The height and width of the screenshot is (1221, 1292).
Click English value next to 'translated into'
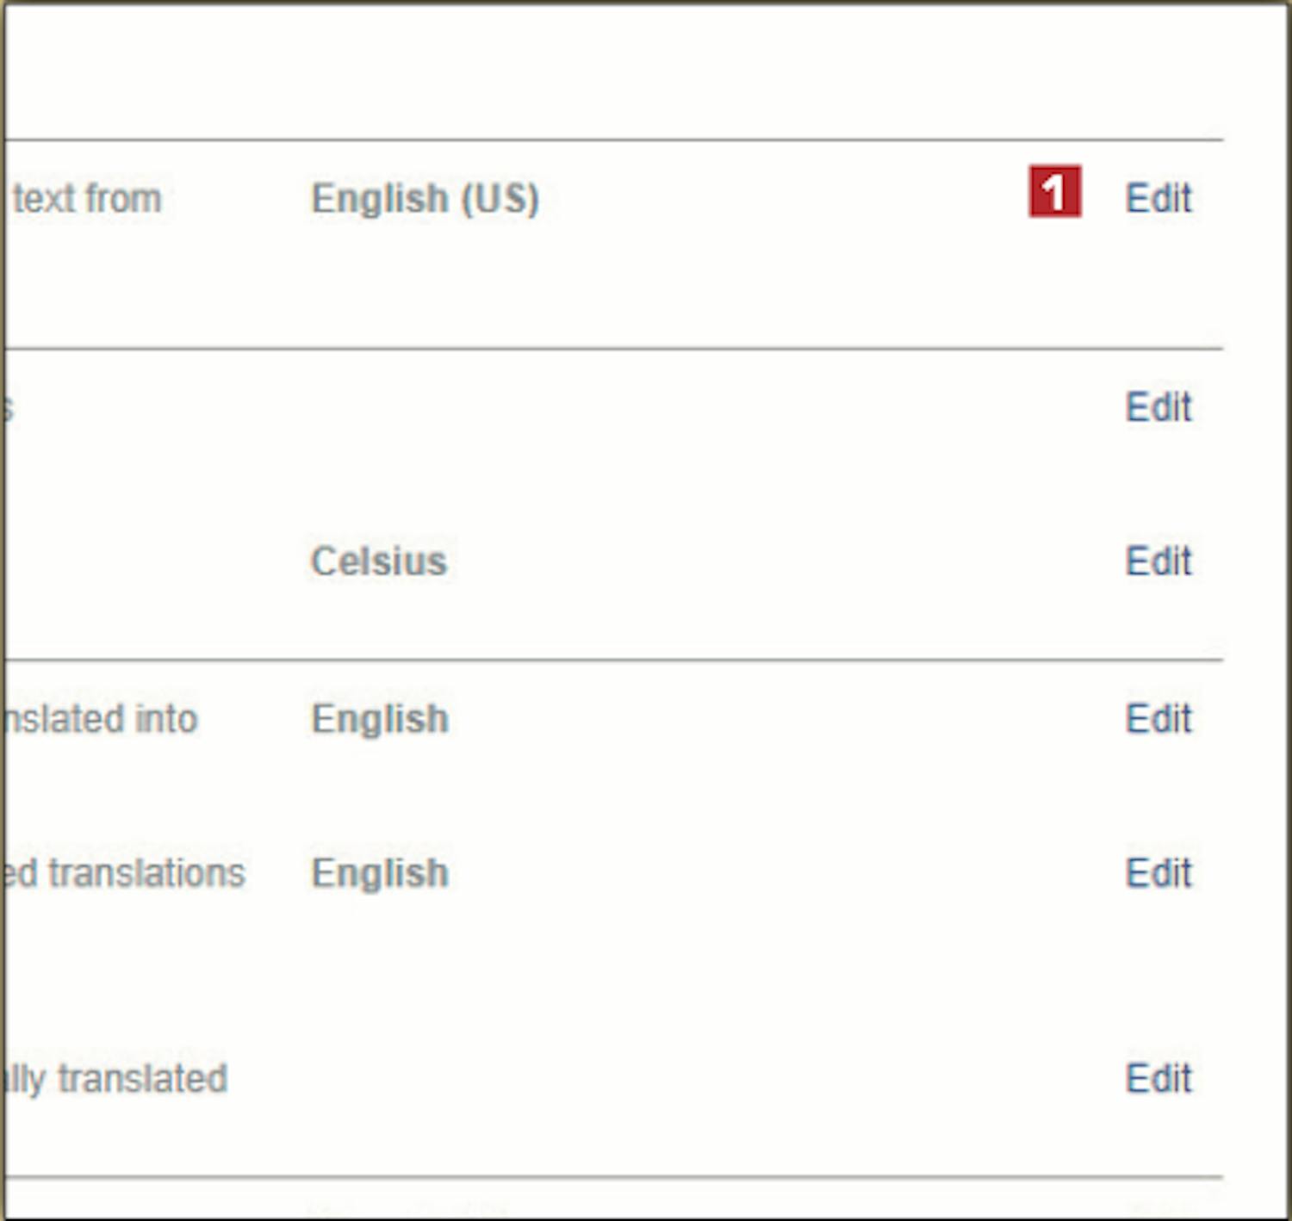[380, 718]
